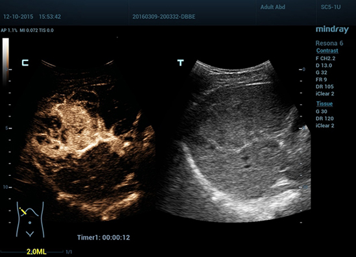Viewport: 356px width, 257px height.
Task: Click the contrast grayscale color bar
Action: (x=6, y=62)
